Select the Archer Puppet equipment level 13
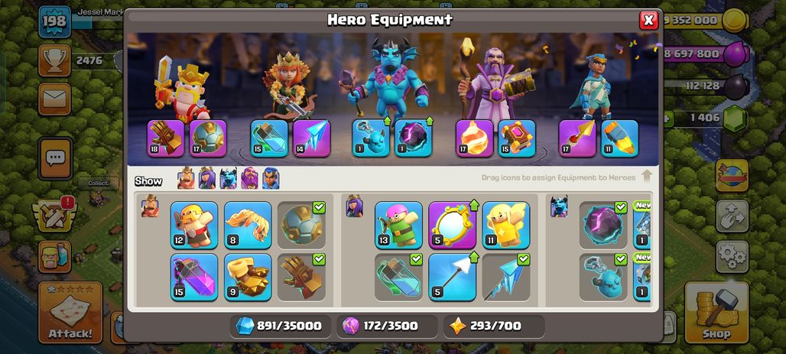786x354 pixels. [398, 225]
